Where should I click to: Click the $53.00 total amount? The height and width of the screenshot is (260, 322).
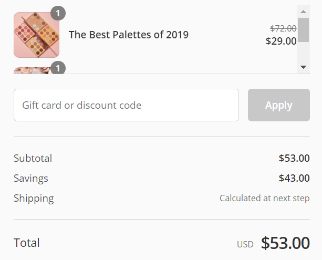(x=285, y=243)
